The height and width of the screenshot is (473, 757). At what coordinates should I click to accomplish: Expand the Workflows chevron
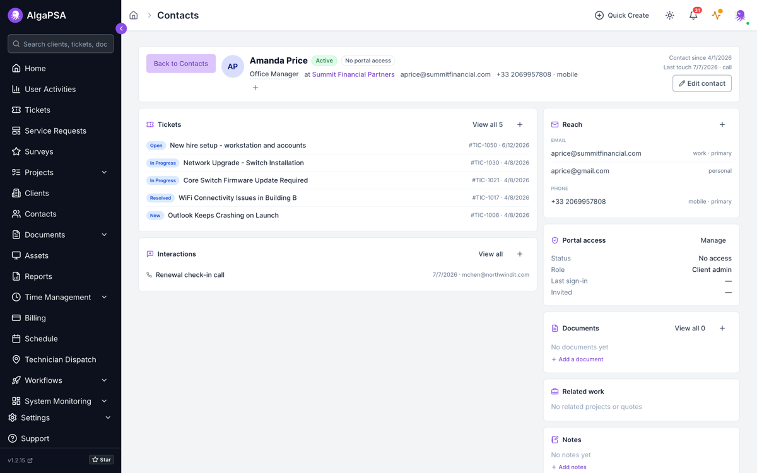104,380
